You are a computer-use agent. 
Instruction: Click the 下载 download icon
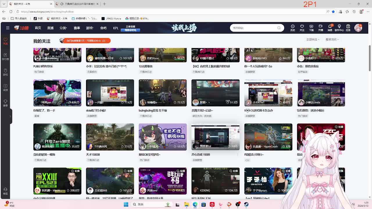tap(311, 28)
